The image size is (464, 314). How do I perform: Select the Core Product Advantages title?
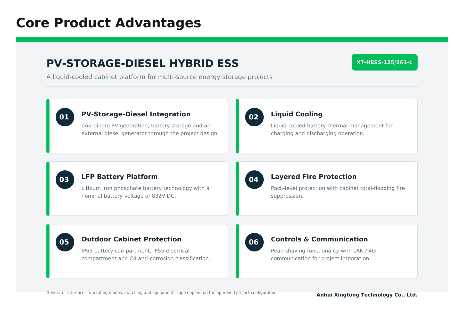point(109,23)
